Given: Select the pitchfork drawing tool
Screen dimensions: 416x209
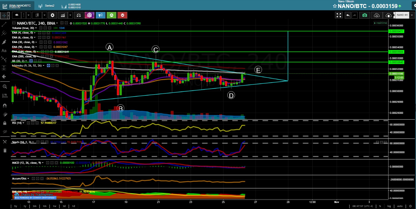Looking at the screenshot, I should [x=4, y=33].
